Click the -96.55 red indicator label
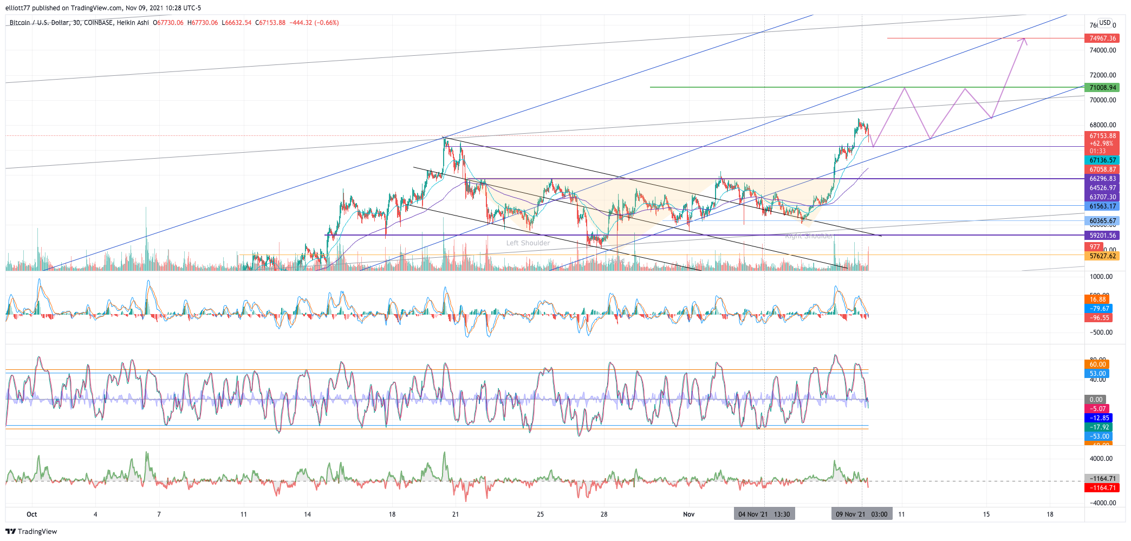1131x541 pixels. point(1098,318)
